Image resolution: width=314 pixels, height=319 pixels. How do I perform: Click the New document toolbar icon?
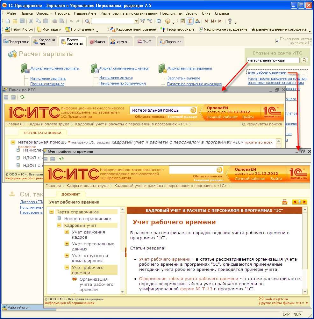click(x=8, y=21)
